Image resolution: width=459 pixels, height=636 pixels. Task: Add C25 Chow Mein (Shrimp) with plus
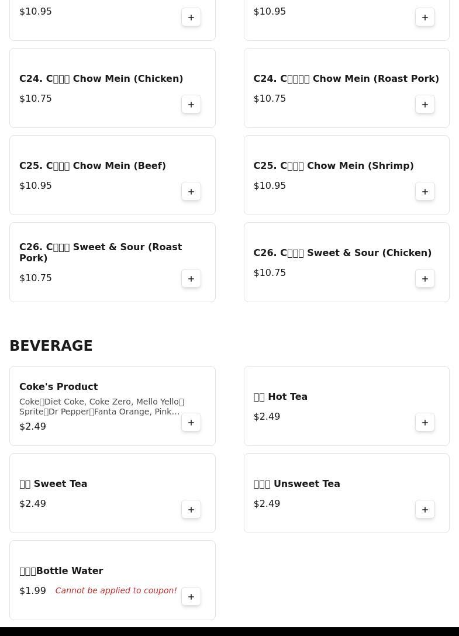tap(425, 192)
